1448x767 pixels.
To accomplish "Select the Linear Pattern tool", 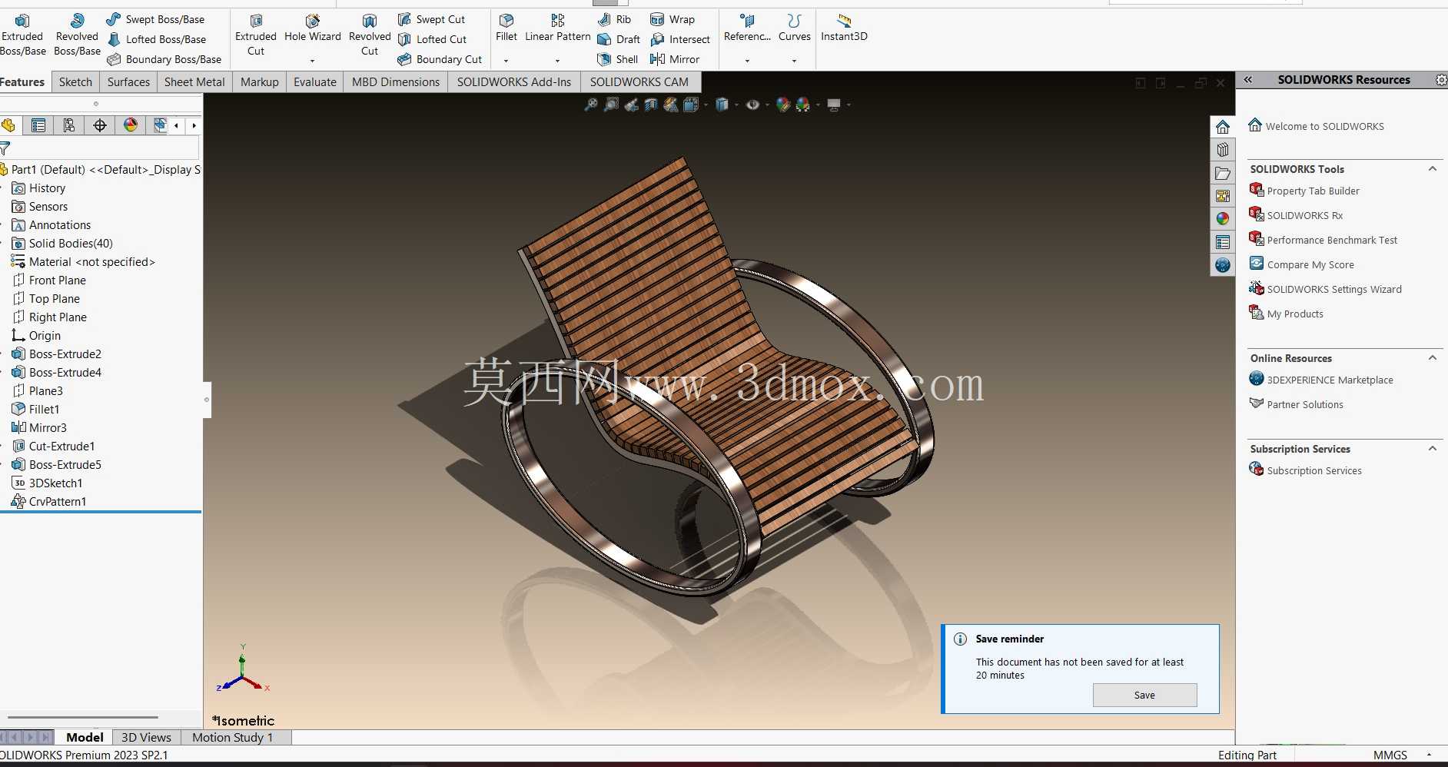I will [558, 28].
